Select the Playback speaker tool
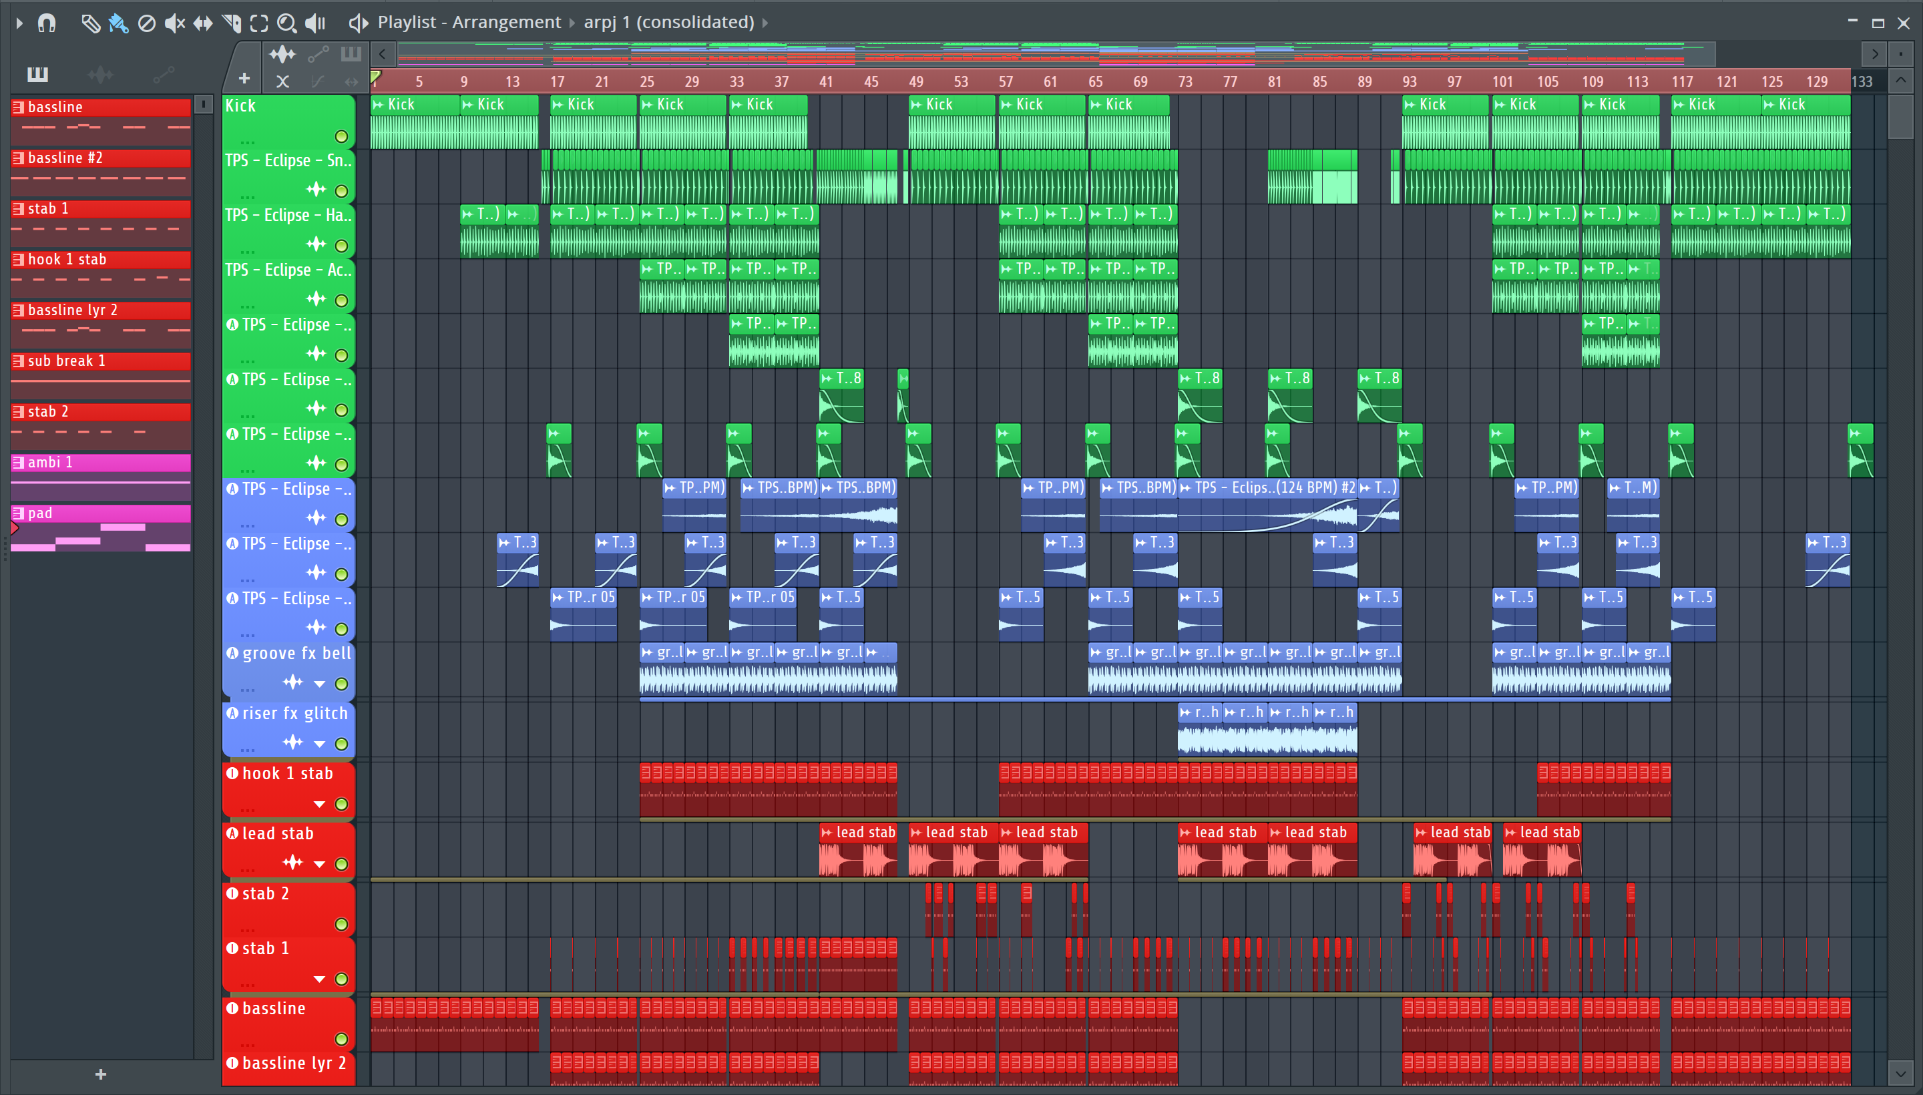The height and width of the screenshot is (1095, 1923). (315, 23)
